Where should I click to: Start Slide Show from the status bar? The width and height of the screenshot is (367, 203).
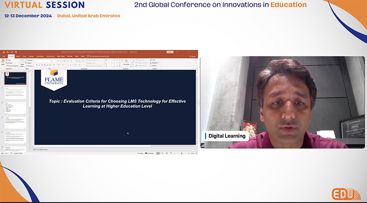(x=171, y=154)
